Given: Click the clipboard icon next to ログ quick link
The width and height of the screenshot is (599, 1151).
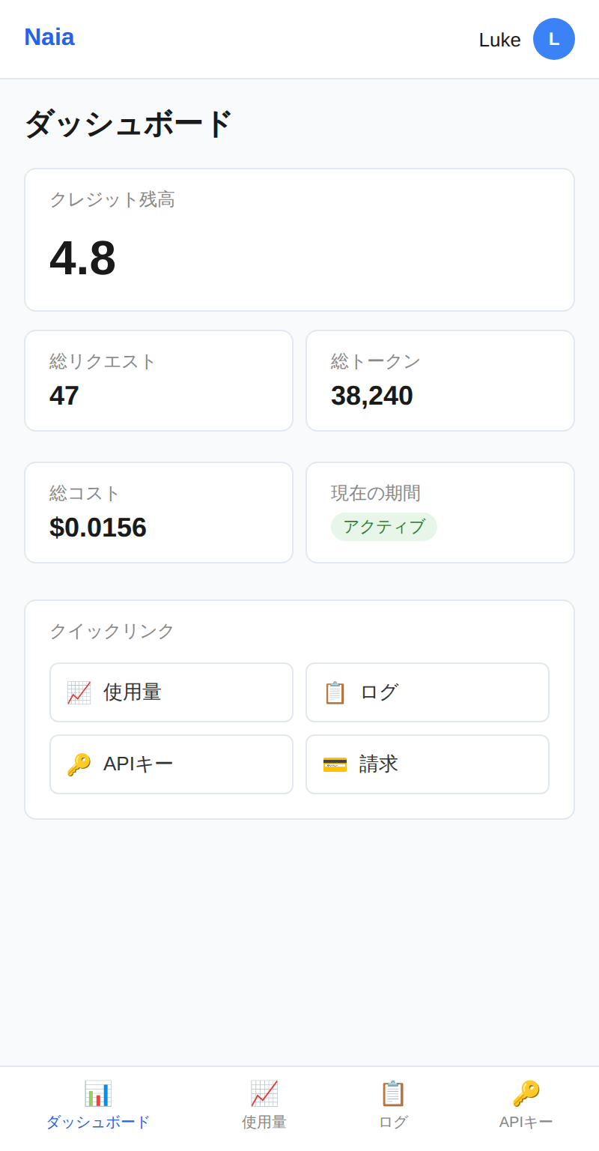Looking at the screenshot, I should tap(335, 692).
